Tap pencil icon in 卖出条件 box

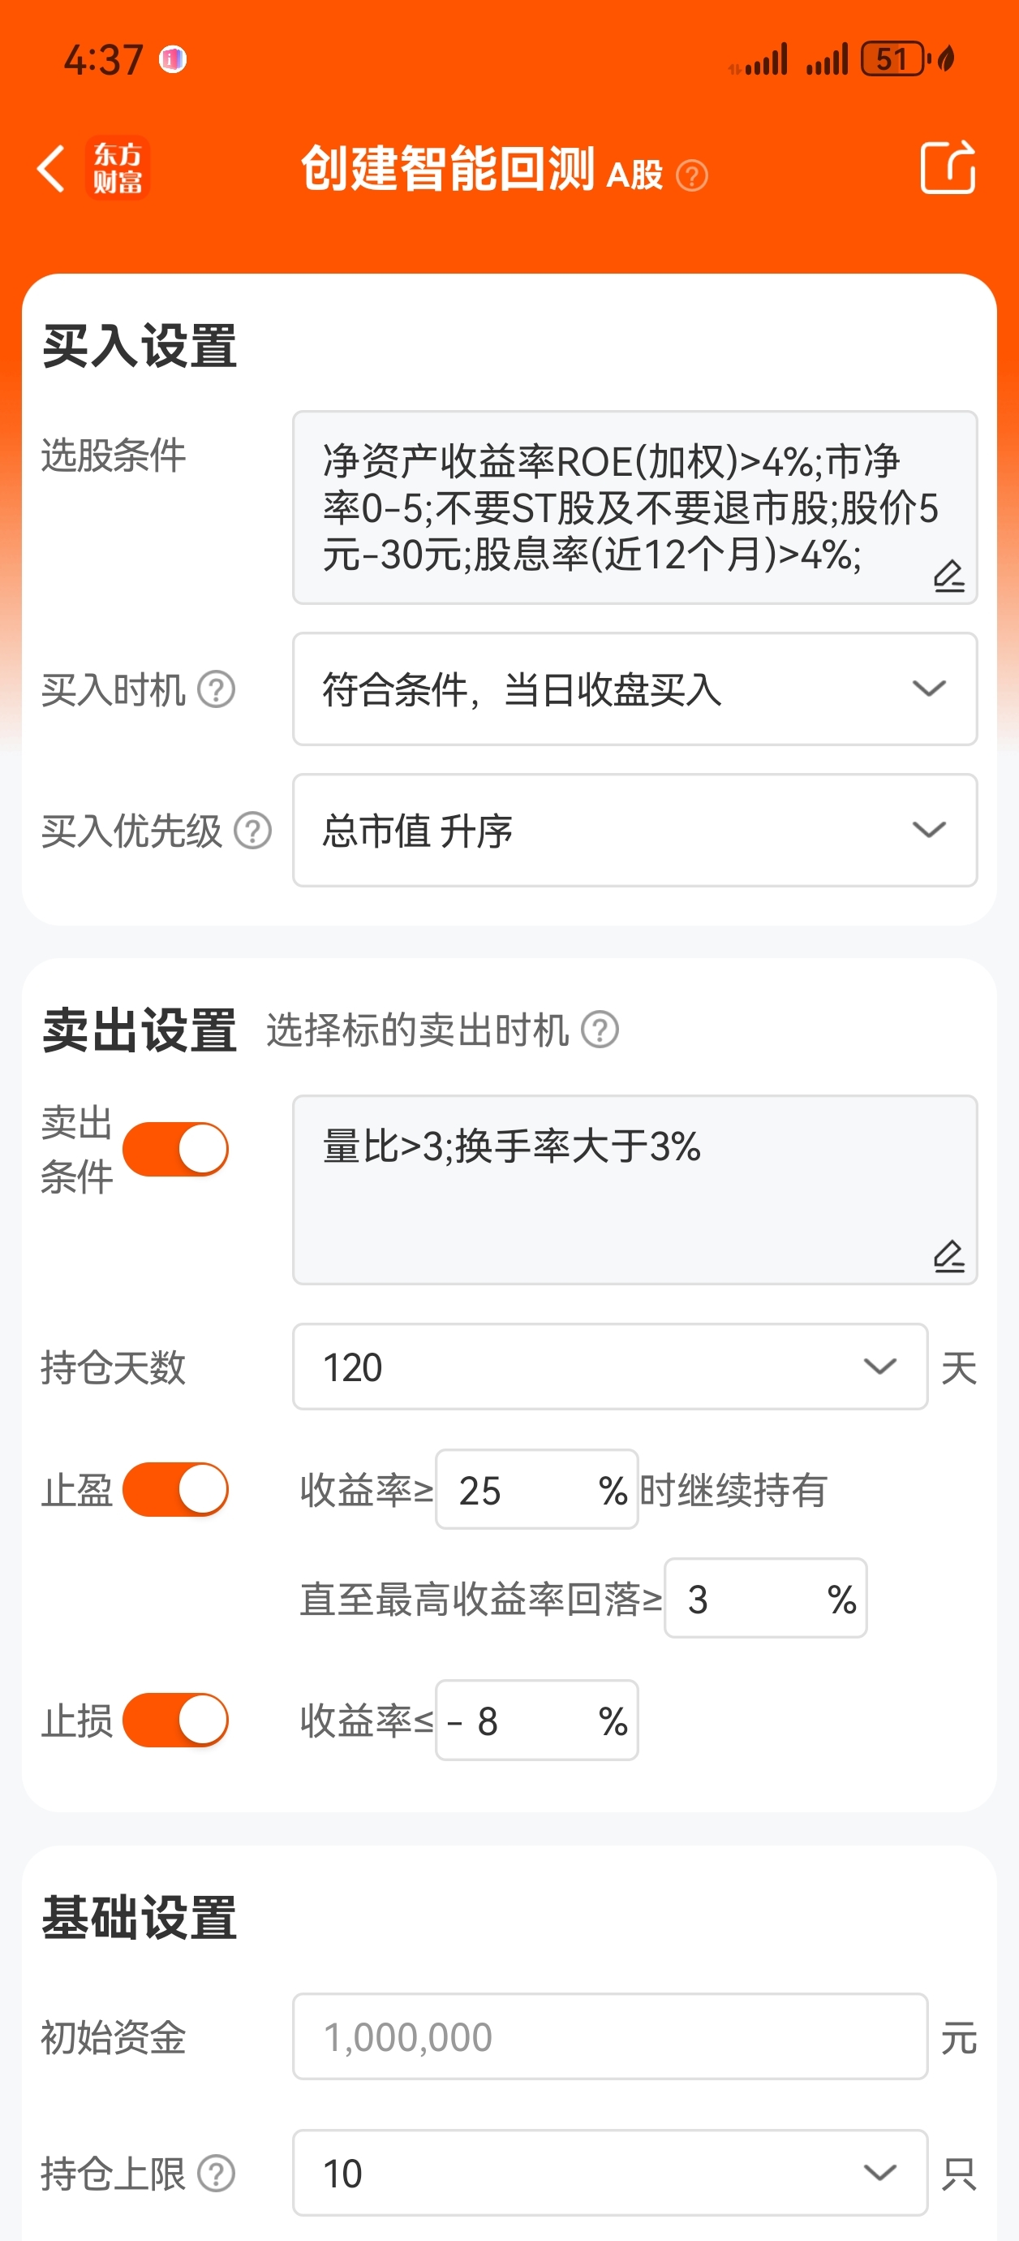[948, 1256]
